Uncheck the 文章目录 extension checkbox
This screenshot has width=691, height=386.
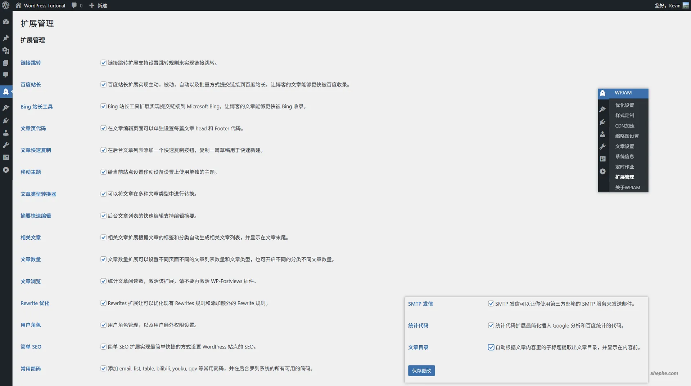491,347
